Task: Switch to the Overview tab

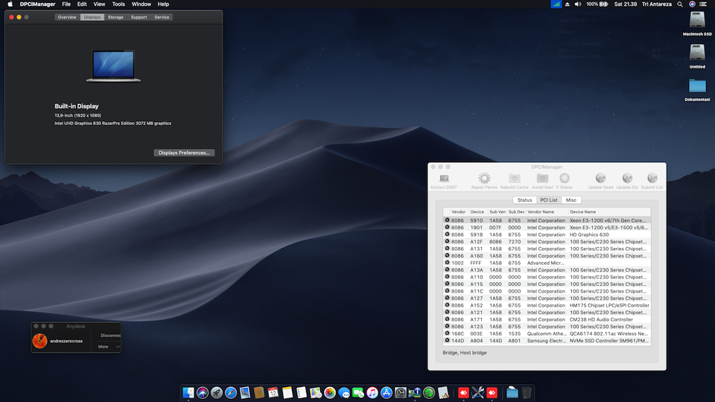Action: (x=67, y=17)
